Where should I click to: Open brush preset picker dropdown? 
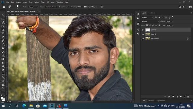click(x=21, y=7)
